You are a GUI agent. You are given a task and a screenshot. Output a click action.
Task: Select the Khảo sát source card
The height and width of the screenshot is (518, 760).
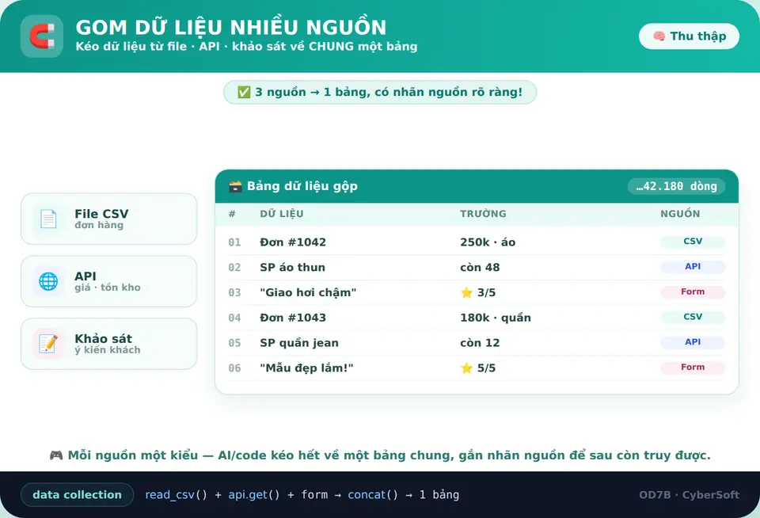coord(109,344)
